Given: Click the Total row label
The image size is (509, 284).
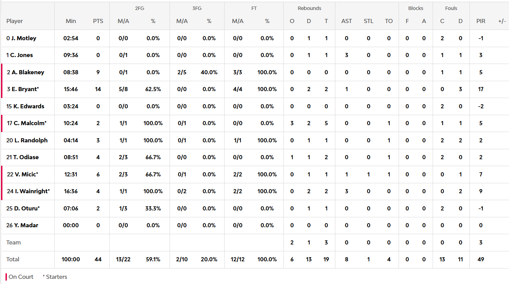Looking at the screenshot, I should (13, 259).
